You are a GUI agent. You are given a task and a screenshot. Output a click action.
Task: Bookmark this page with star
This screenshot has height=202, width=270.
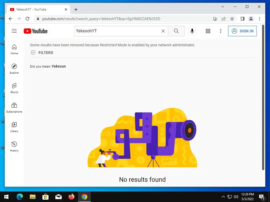(x=232, y=19)
